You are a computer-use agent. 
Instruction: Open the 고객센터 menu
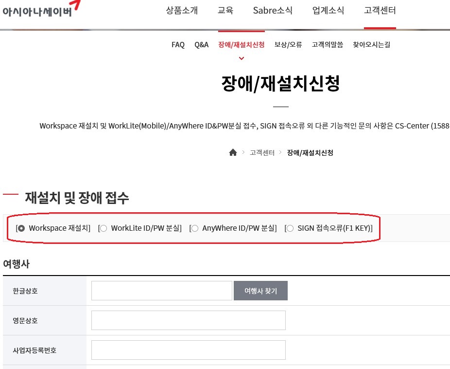380,11
